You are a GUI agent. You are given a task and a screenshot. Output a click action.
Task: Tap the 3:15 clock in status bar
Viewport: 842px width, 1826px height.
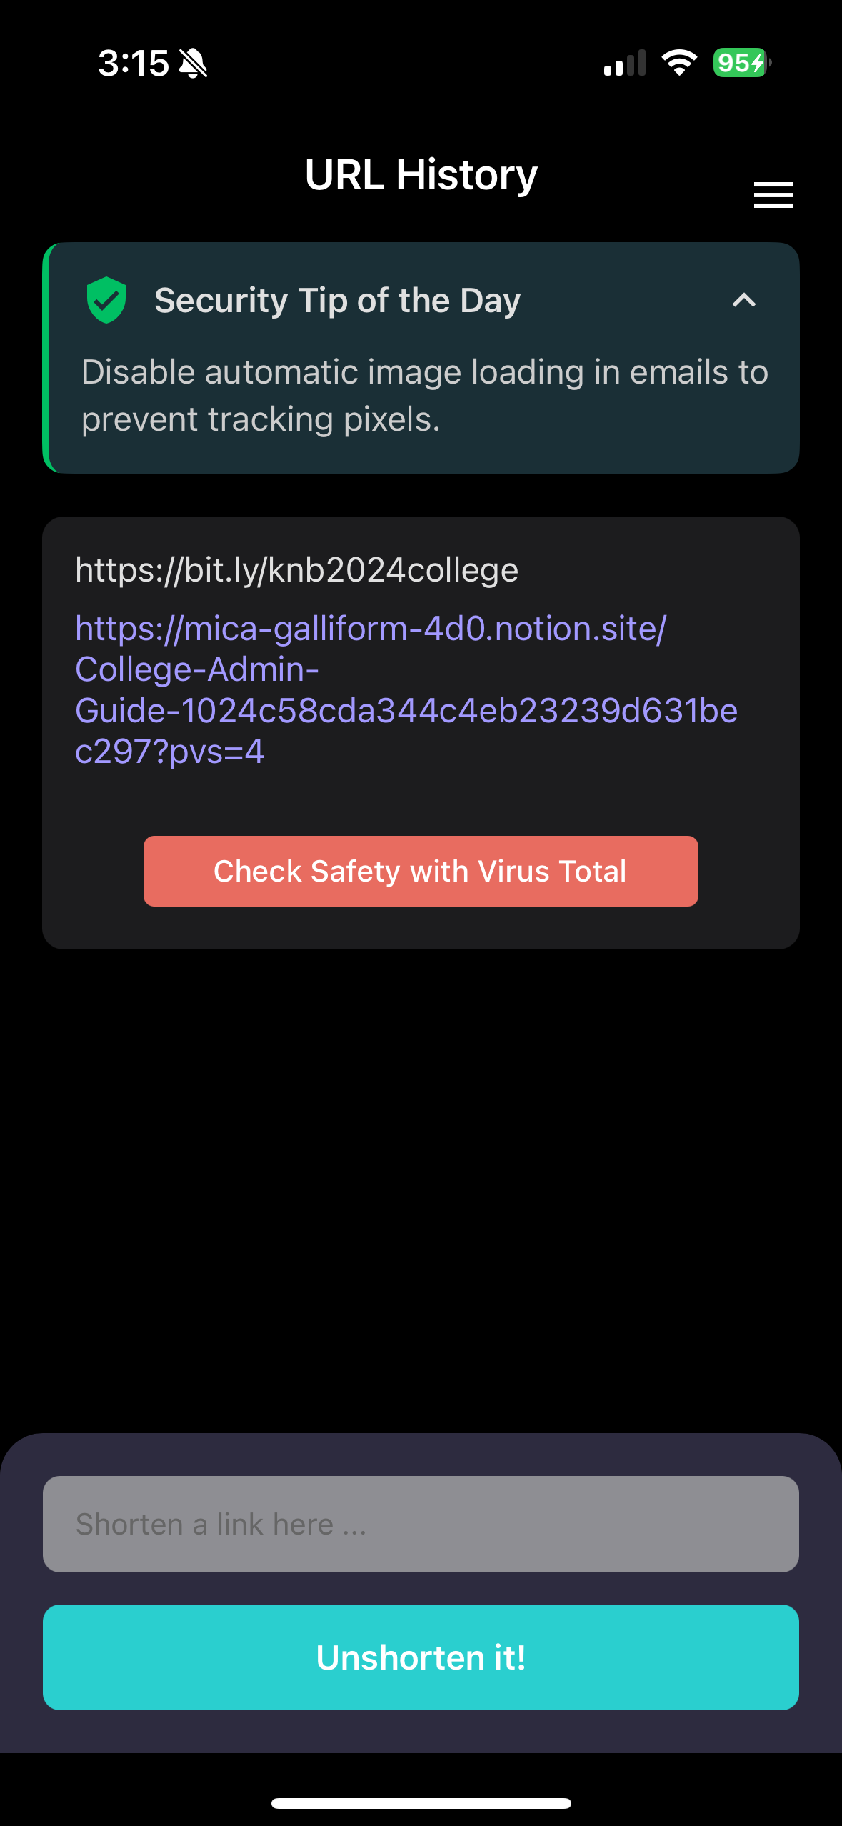pos(134,63)
